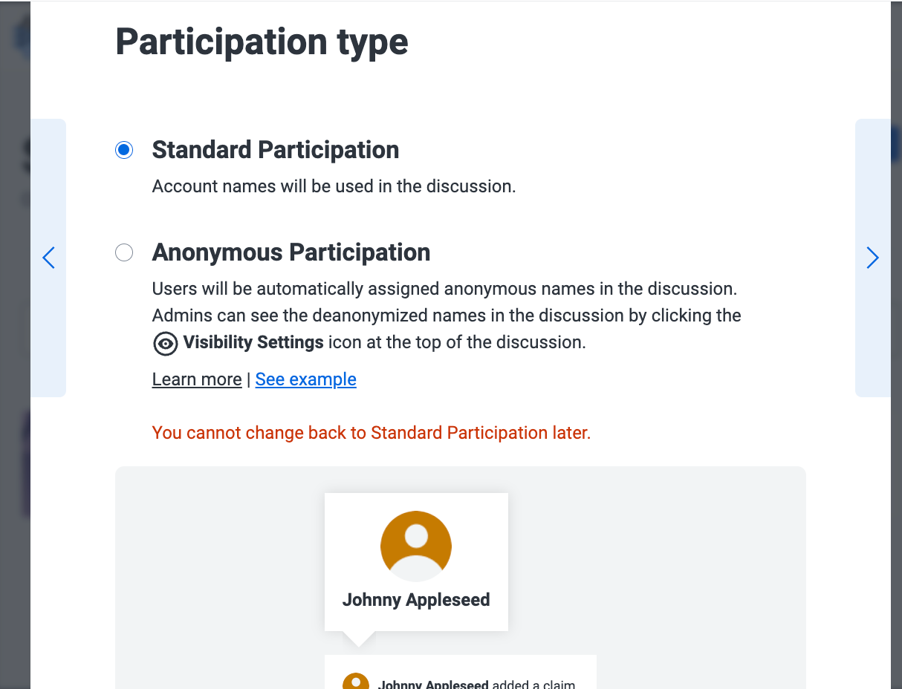Viewport: 902px width, 689px height.
Task: Click the "Johnny Appleseed added a claim" text
Action: pos(476,685)
